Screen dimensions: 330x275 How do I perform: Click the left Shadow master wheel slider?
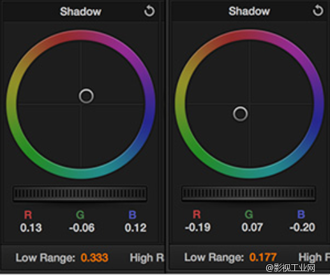(x=80, y=193)
